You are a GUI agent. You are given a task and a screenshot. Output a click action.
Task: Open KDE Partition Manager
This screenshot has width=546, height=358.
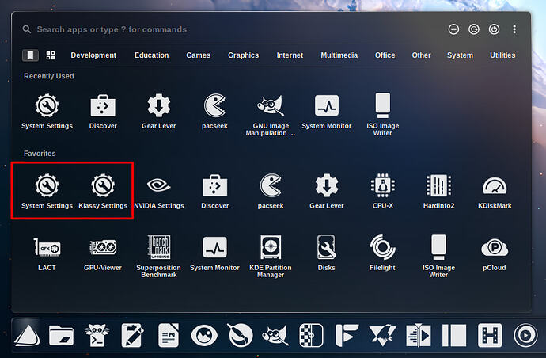click(271, 257)
